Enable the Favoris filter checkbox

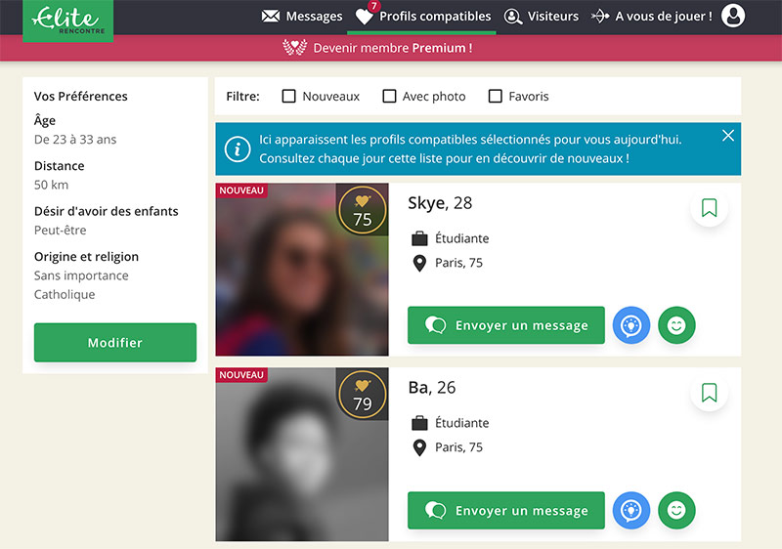click(495, 96)
